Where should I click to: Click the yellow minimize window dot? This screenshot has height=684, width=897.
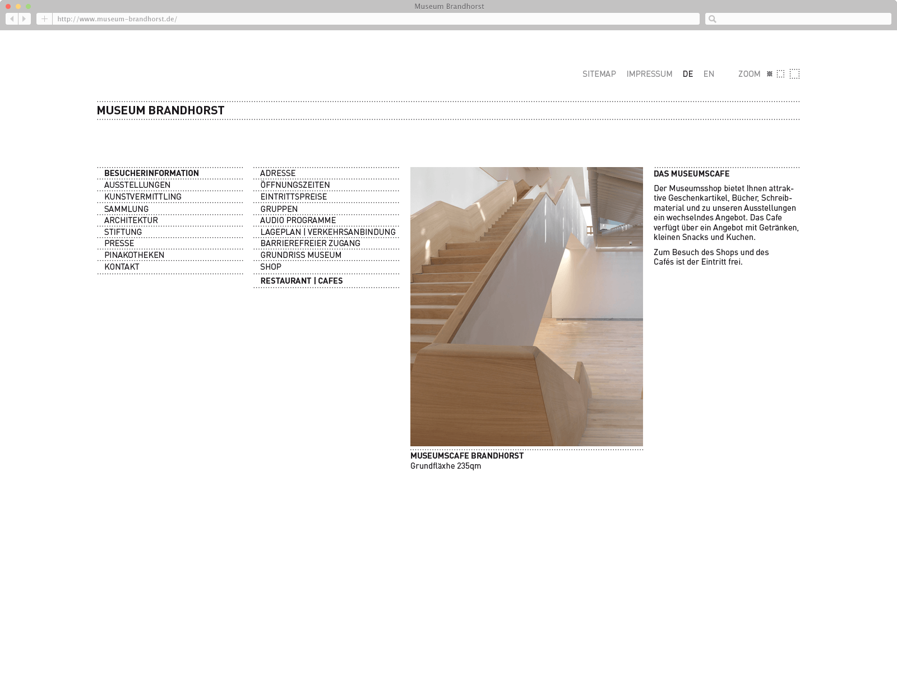[18, 7]
